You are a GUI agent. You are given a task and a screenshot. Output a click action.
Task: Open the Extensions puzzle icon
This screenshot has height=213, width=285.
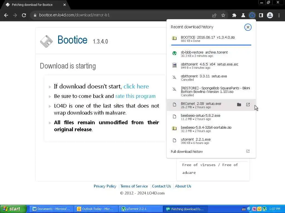tap(234, 16)
